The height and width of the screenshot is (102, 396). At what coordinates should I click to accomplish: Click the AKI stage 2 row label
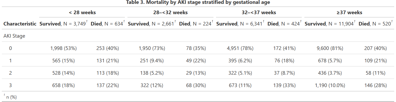10,73
